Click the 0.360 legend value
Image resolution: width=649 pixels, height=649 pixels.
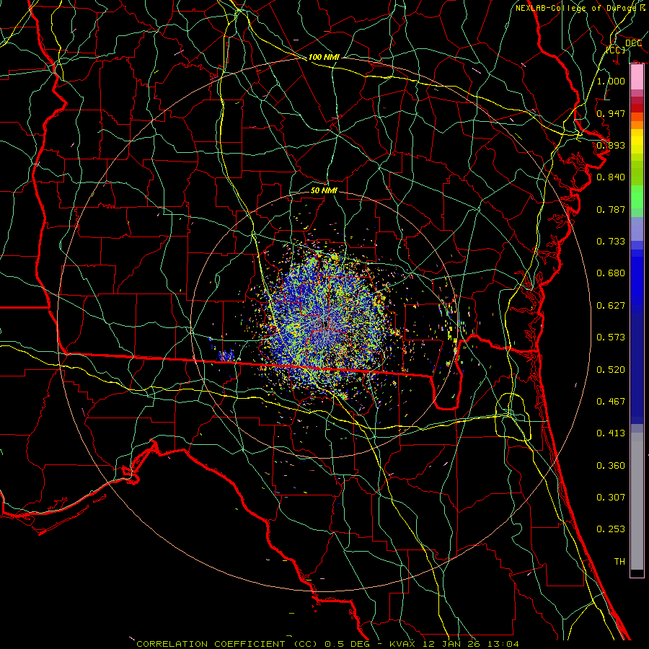pyautogui.click(x=611, y=466)
